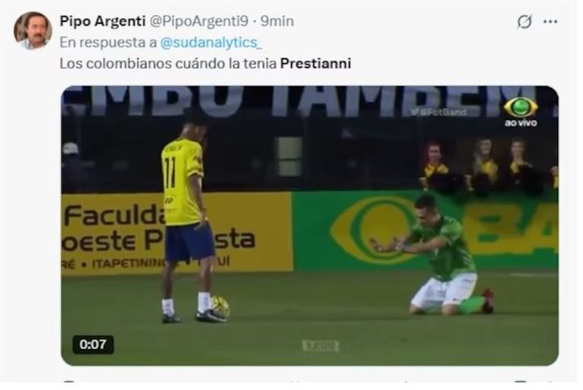Click the yellow Faculdade advertising board

click(176, 233)
